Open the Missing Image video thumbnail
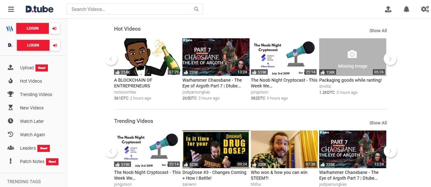The width and height of the screenshot is (431, 187). pyautogui.click(x=353, y=57)
